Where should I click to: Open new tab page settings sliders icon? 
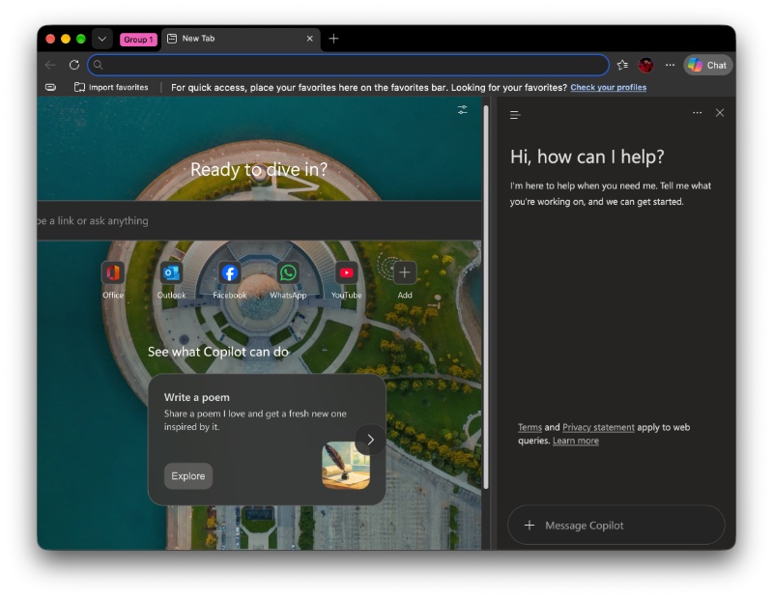(463, 109)
